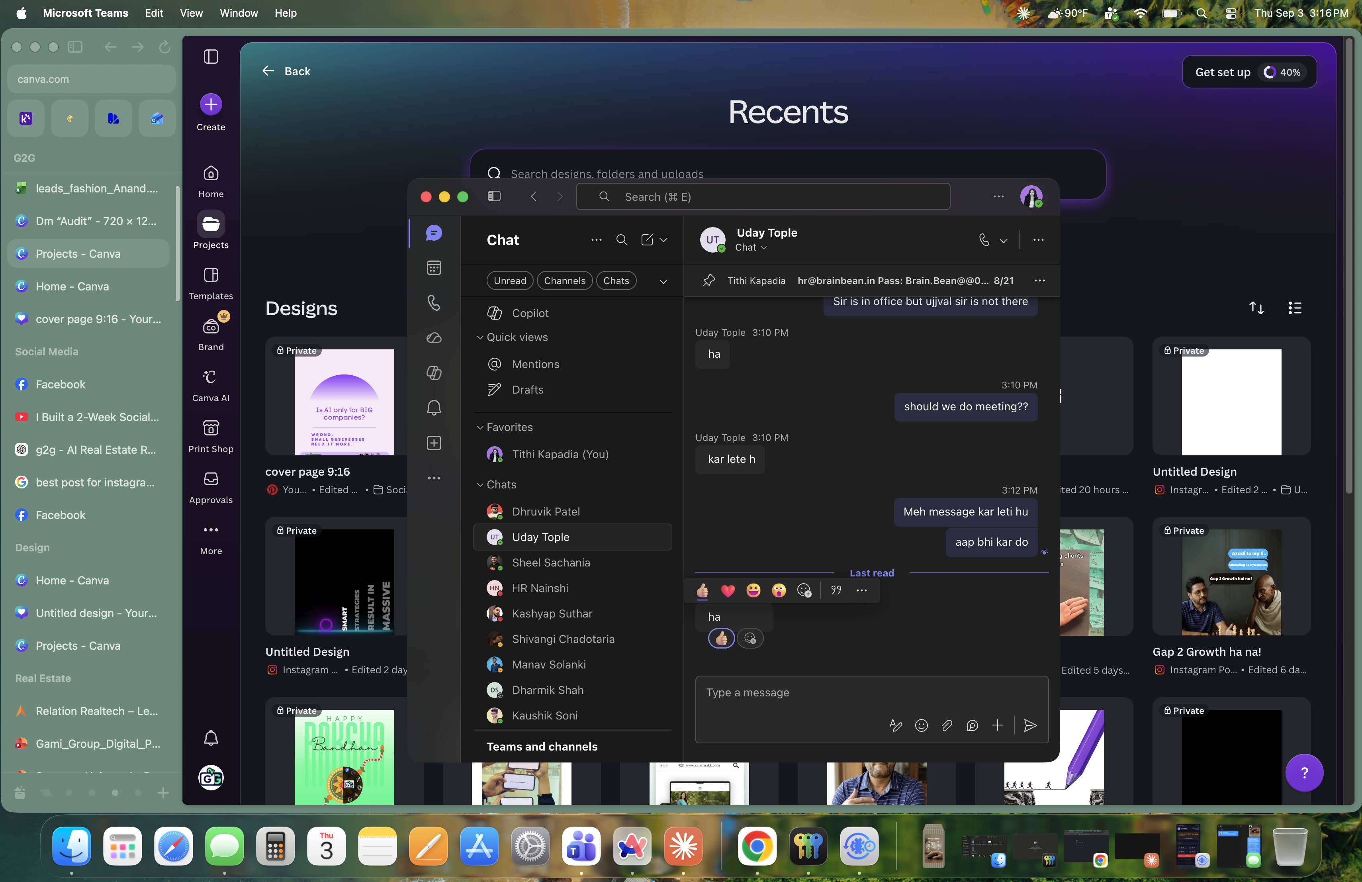Collapse the Favorites section

click(x=479, y=427)
